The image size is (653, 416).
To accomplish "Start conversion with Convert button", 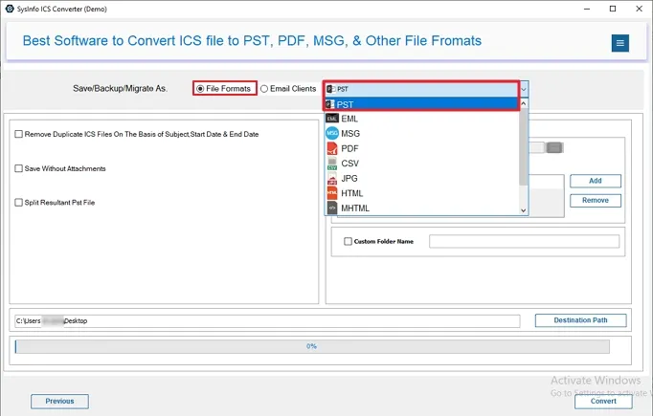I will [x=603, y=401].
